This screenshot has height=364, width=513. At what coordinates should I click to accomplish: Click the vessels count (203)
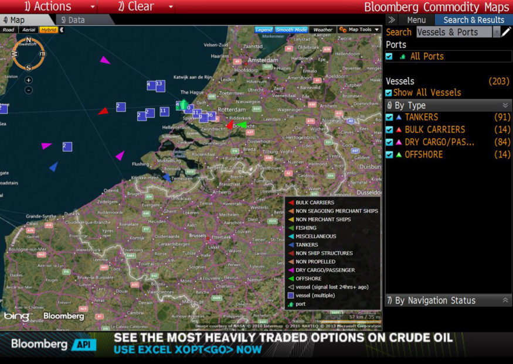498,81
